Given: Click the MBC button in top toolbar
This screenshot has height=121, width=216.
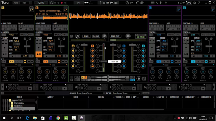Looking at the screenshot, I should (x=24, y=3).
